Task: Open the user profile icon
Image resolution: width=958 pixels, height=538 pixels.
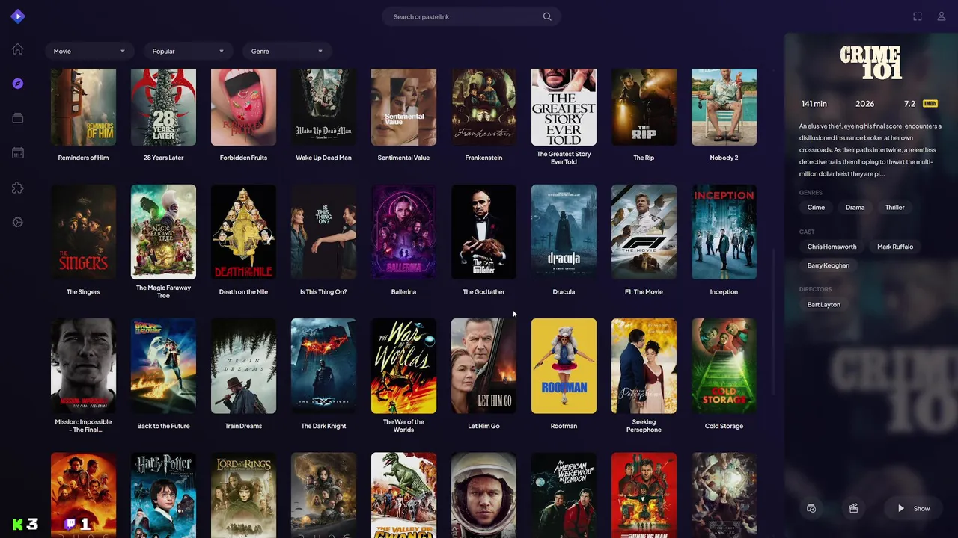Action: click(942, 16)
